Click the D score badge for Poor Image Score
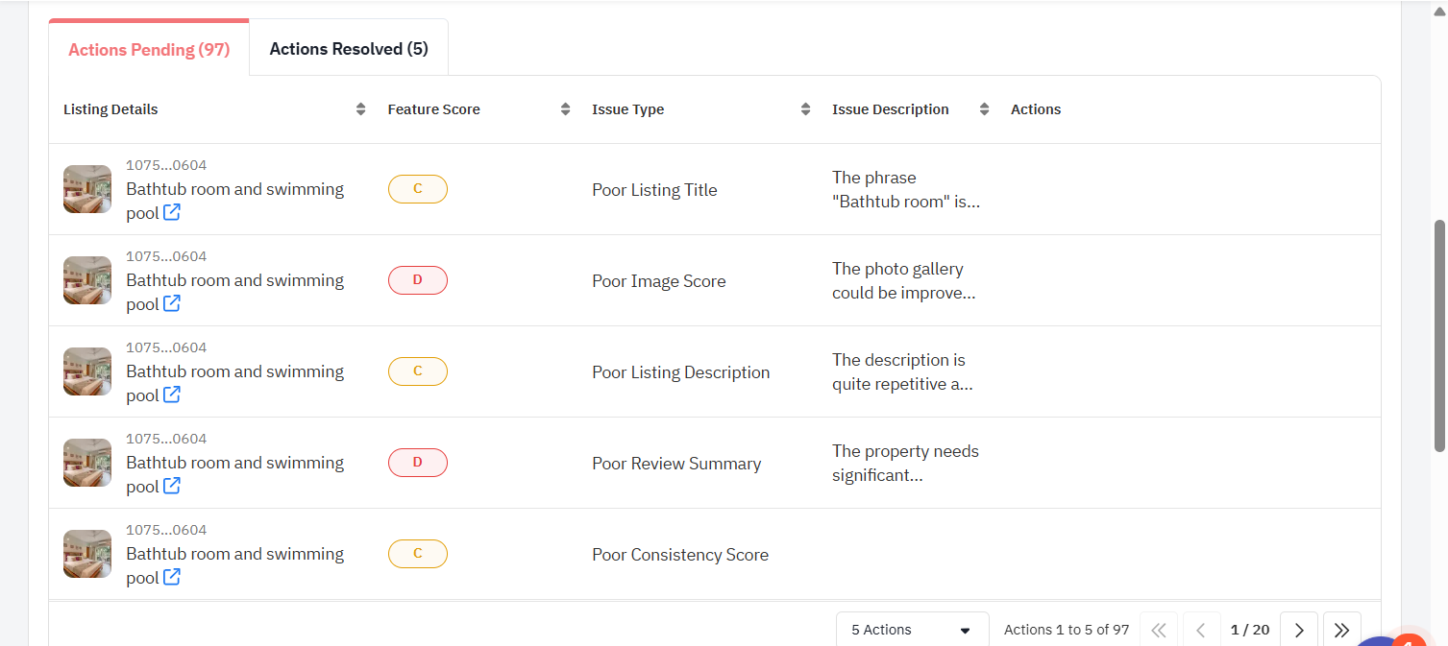 (x=417, y=280)
